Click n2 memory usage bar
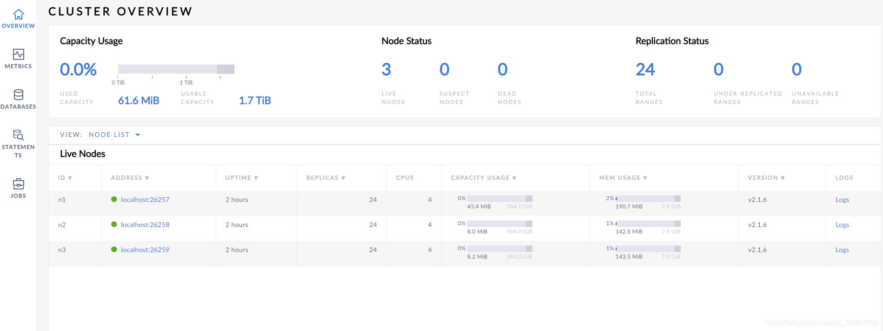Viewport: 883px width, 331px height. pos(648,224)
